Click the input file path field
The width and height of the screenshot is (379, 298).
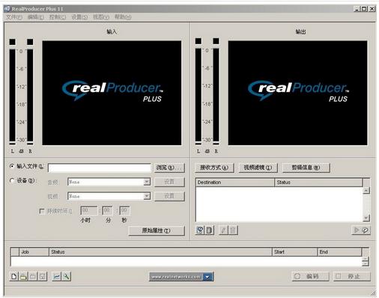click(100, 168)
